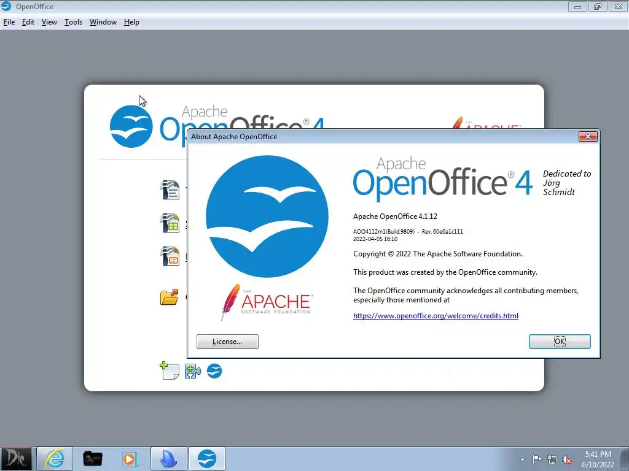The width and height of the screenshot is (629, 471).
Task: Open the Tools menu
Action: (74, 22)
